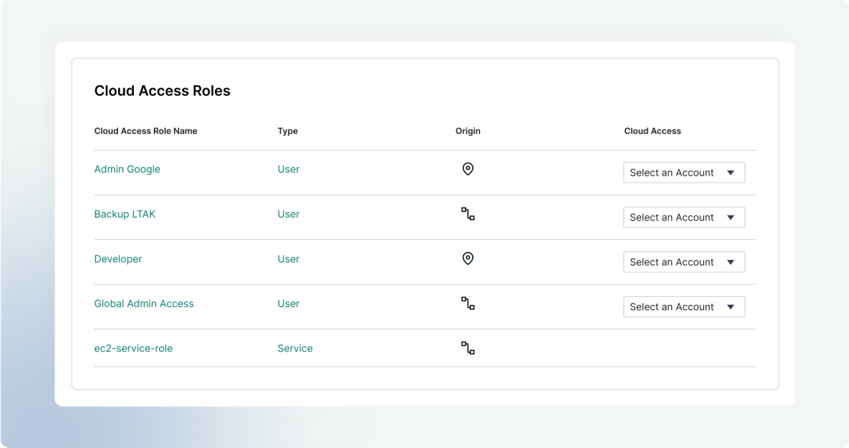Open the Admin Google role link

click(x=127, y=169)
